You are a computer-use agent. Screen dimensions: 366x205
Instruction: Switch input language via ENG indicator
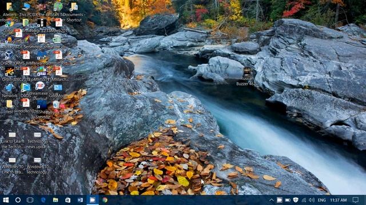tap(321, 200)
